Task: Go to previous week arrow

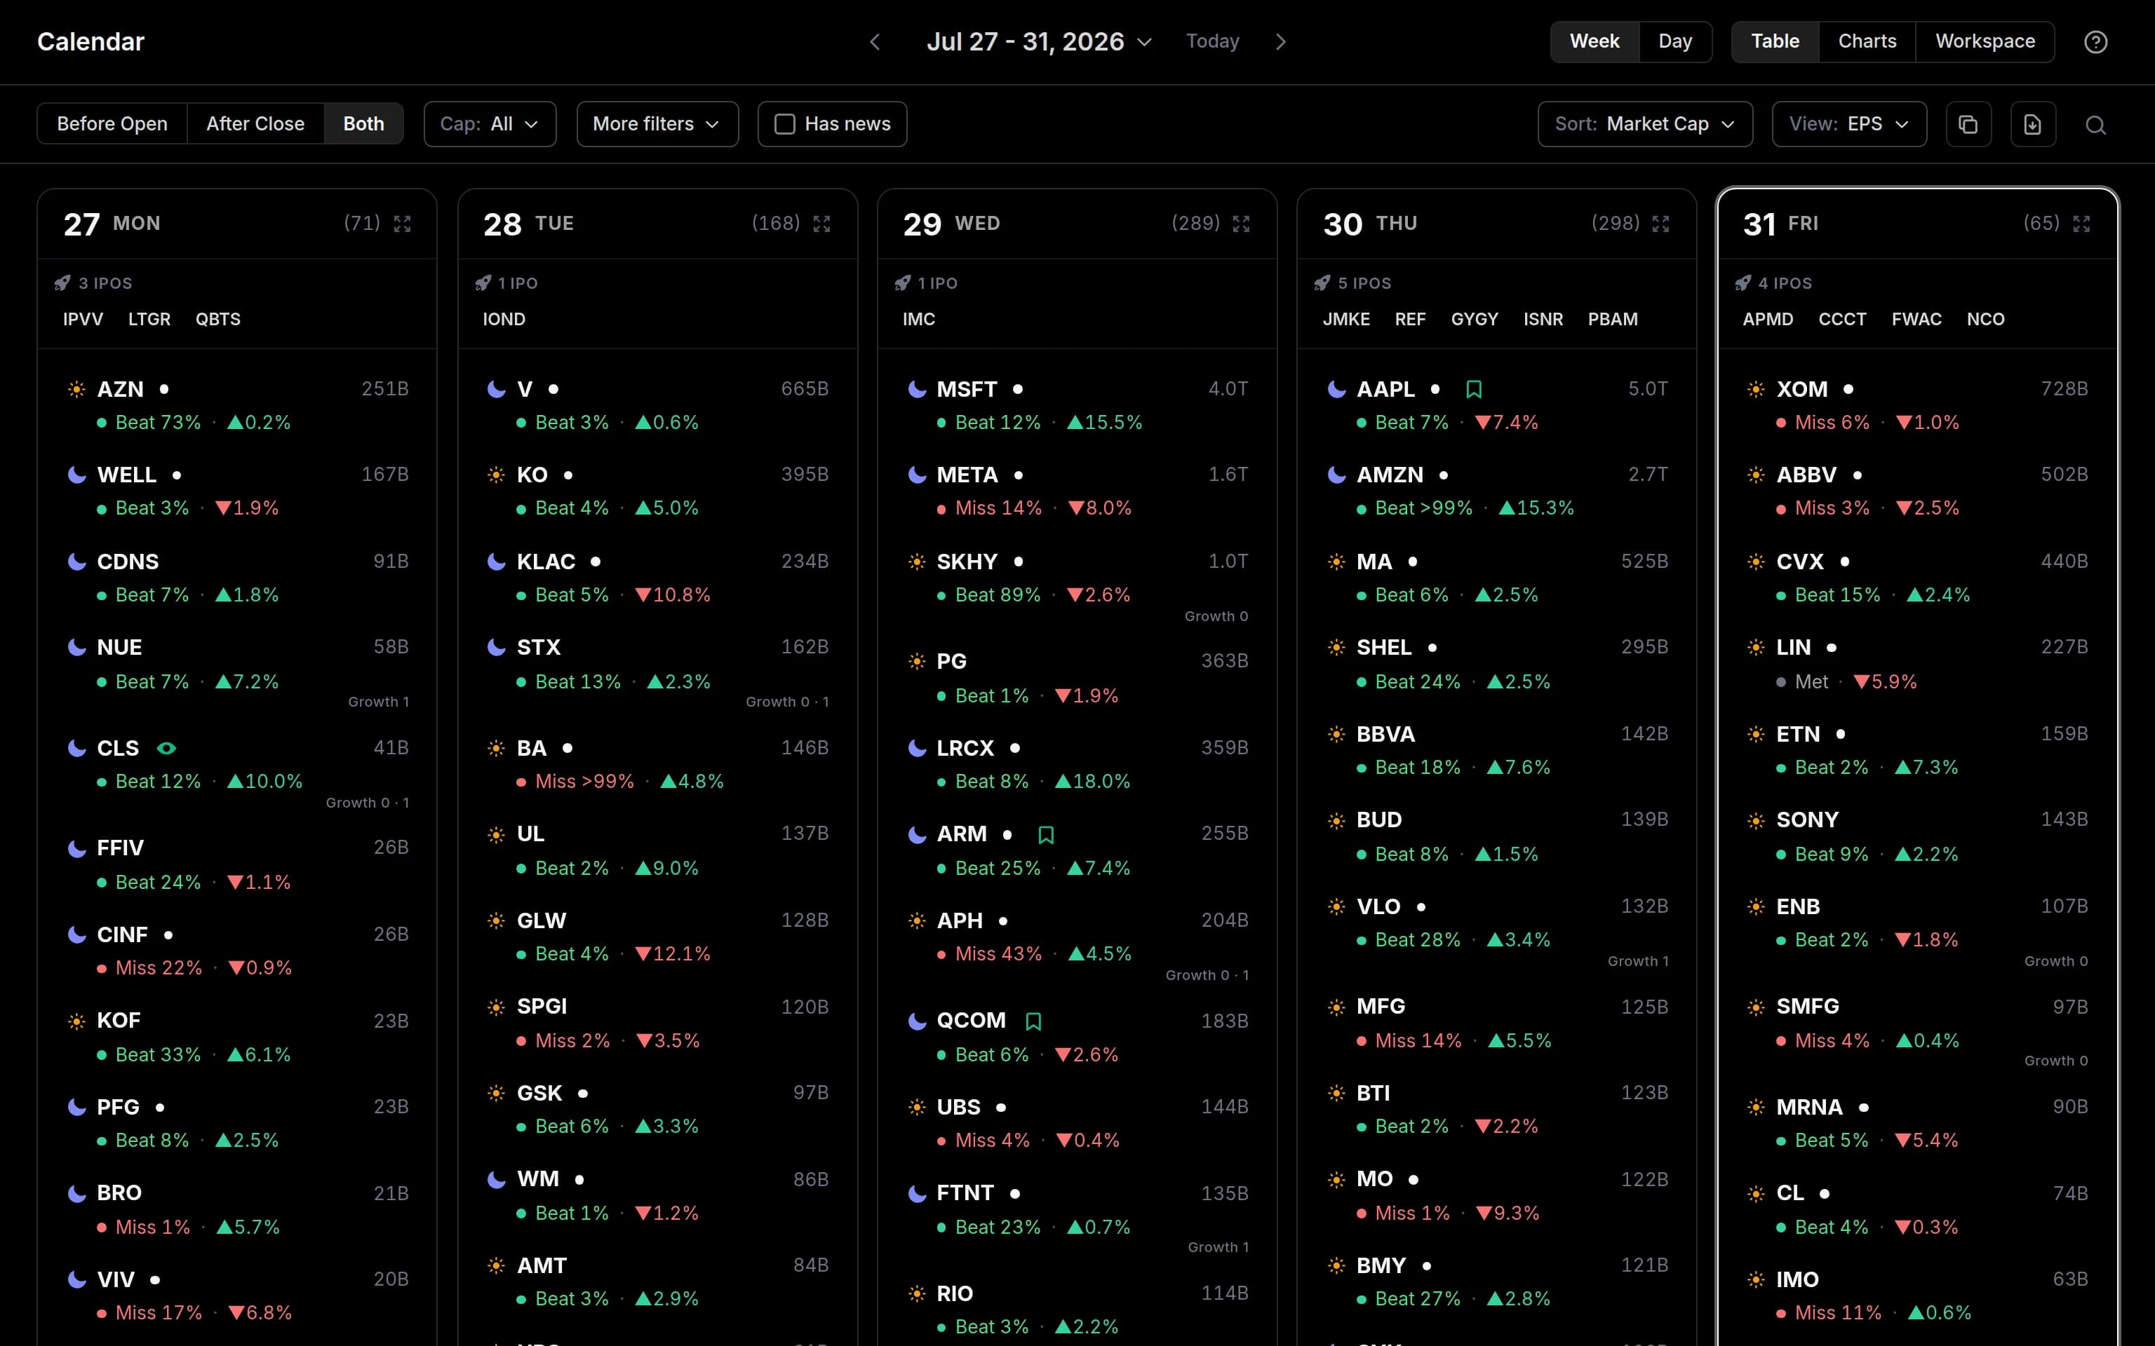Action: pos(875,42)
